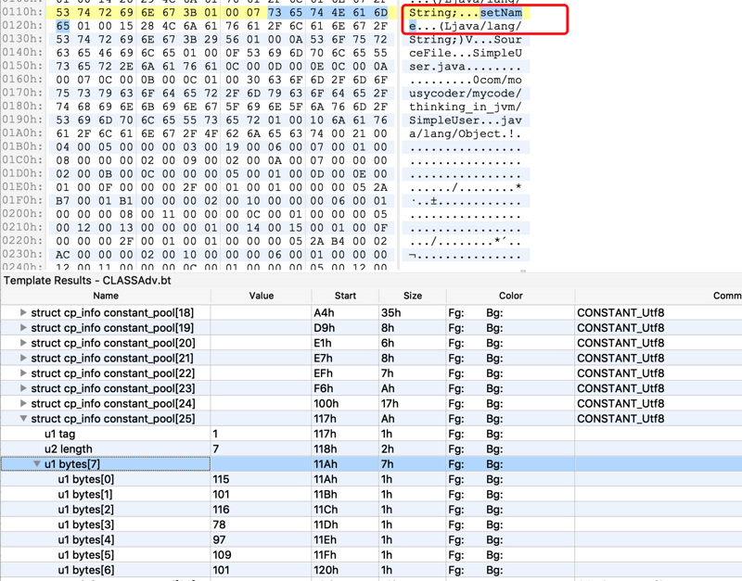Expand struct cp_info constant_pool[18]
Viewport: 742px width, 581px height.
pos(22,312)
